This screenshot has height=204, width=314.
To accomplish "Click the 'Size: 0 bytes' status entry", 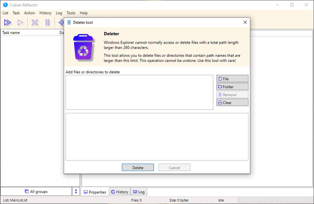I will (179, 200).
